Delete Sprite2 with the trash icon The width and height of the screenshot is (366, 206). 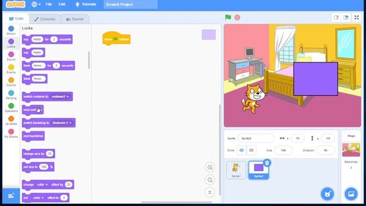pyautogui.click(x=267, y=163)
